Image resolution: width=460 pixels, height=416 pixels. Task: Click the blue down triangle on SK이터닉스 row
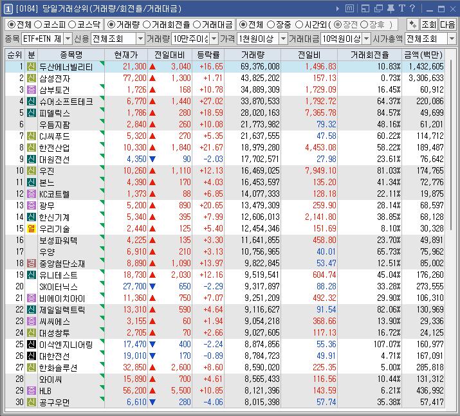click(x=152, y=286)
